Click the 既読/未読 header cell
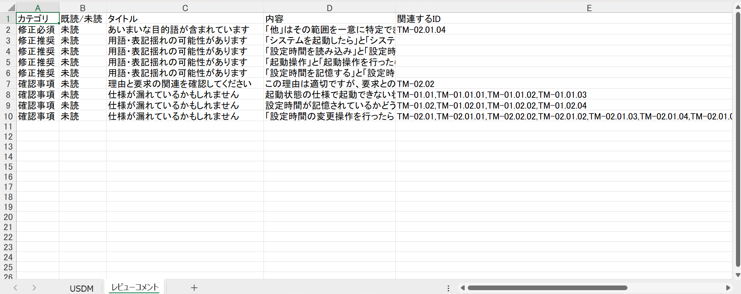Screen dimensions: 741x294 click(x=83, y=19)
